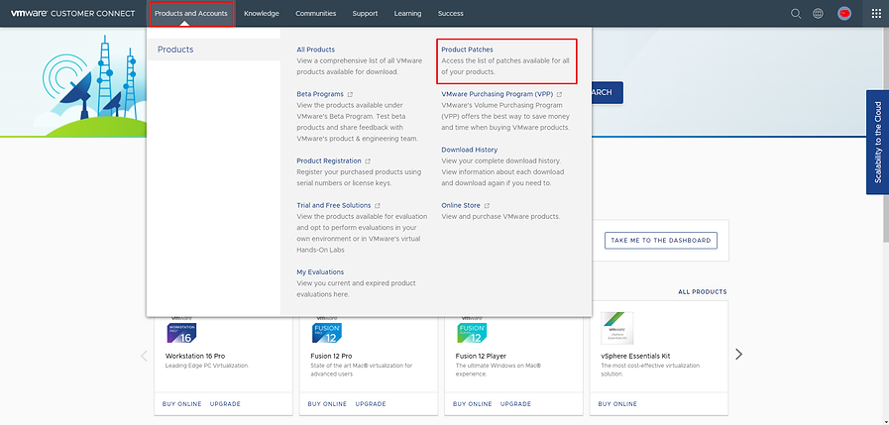Screen dimensions: 889x425
Task: Click Upgrade under Workstation 16 Pro
Action: 225,404
